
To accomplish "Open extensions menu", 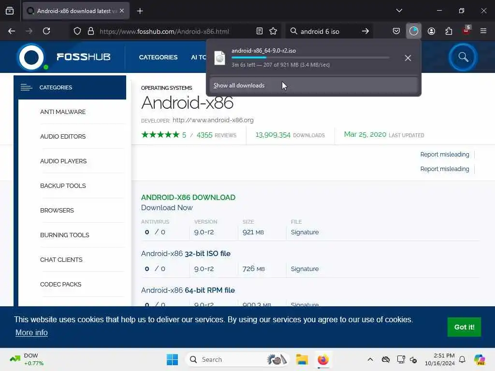I will pos(449,31).
